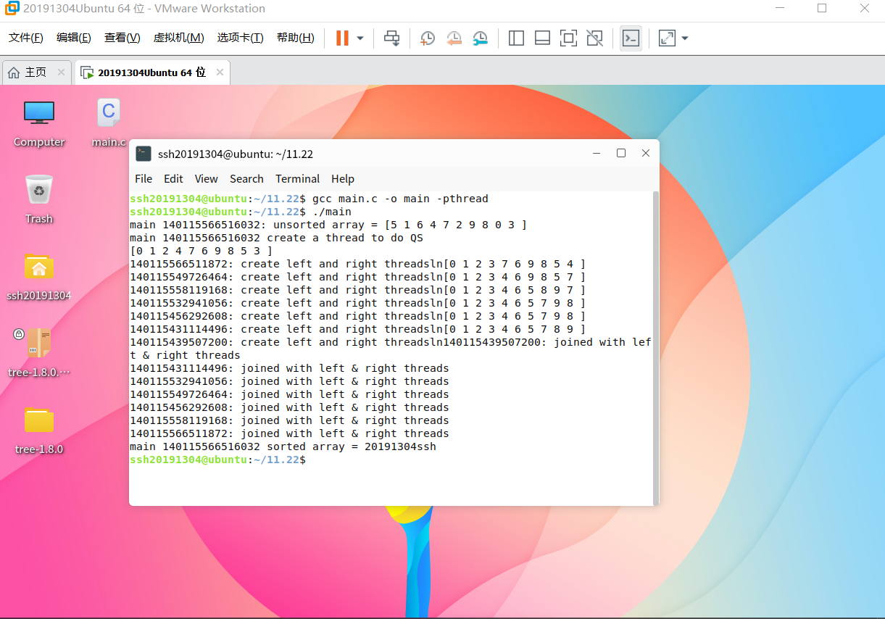Open the terminal Edit menu

click(x=173, y=179)
